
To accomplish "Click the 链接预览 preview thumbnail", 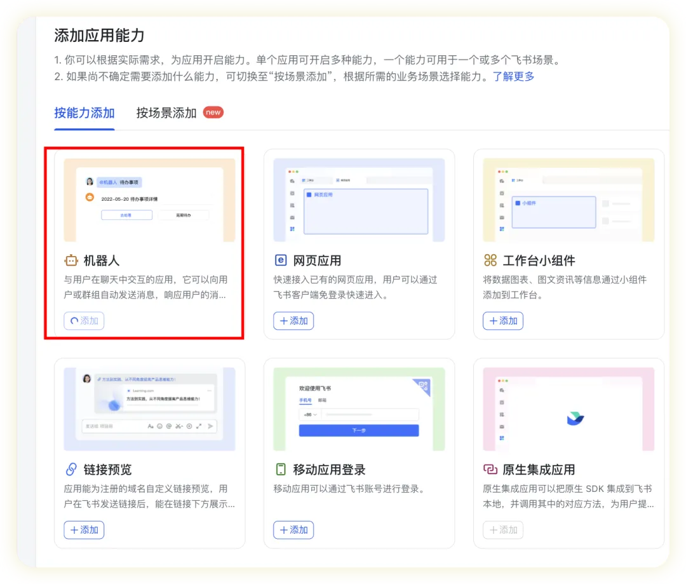I will tap(149, 409).
